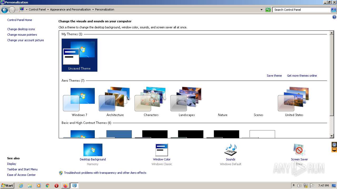Select the Unsaved Theme thumbnail
Viewport: 337px width, 189px height.
(x=80, y=55)
